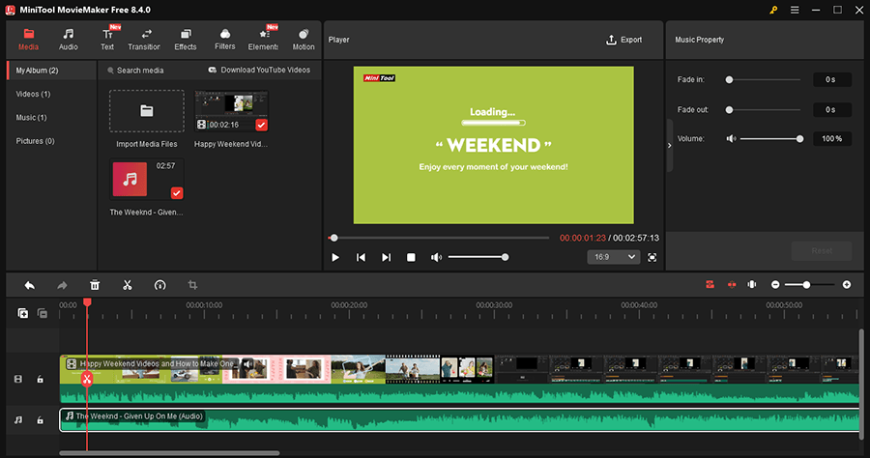Viewport: 870px width, 458px height.
Task: Skip to next frame
Action: [x=386, y=257]
